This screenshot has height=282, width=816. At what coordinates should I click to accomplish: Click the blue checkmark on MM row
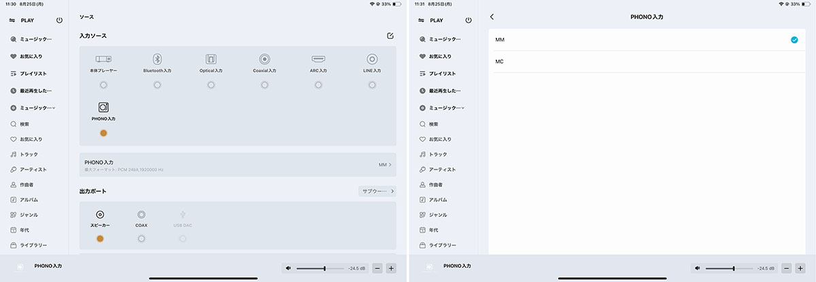click(x=794, y=40)
